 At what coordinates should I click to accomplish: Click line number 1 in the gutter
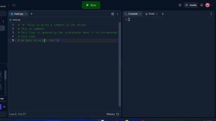(13, 25)
